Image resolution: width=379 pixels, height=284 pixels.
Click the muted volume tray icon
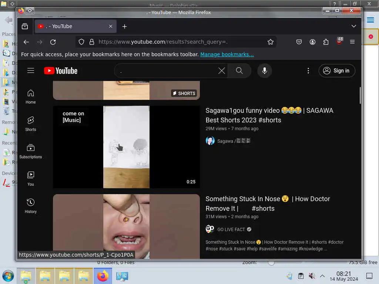(312, 276)
